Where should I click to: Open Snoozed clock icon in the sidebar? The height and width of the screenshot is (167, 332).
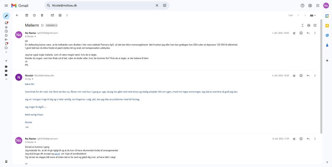[6, 31]
